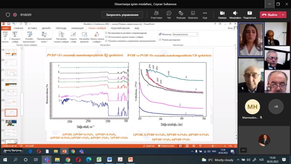Select slide 22 thumbnail
The width and height of the screenshot is (291, 164).
(x=11, y=83)
